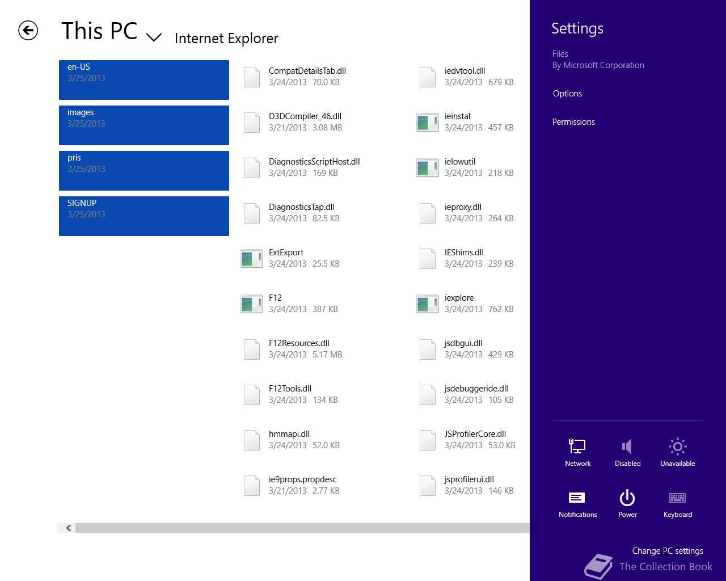Open the images folder tile

(144, 125)
